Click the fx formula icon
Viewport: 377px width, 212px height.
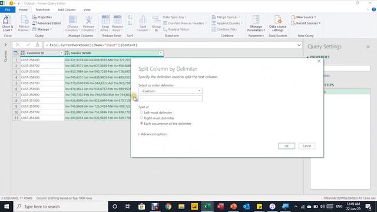tap(37, 45)
